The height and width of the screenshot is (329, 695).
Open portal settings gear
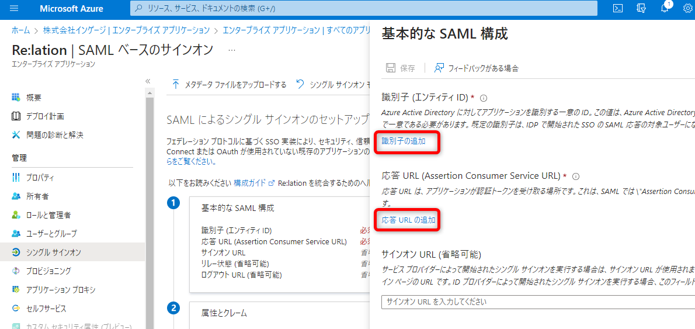point(688,8)
